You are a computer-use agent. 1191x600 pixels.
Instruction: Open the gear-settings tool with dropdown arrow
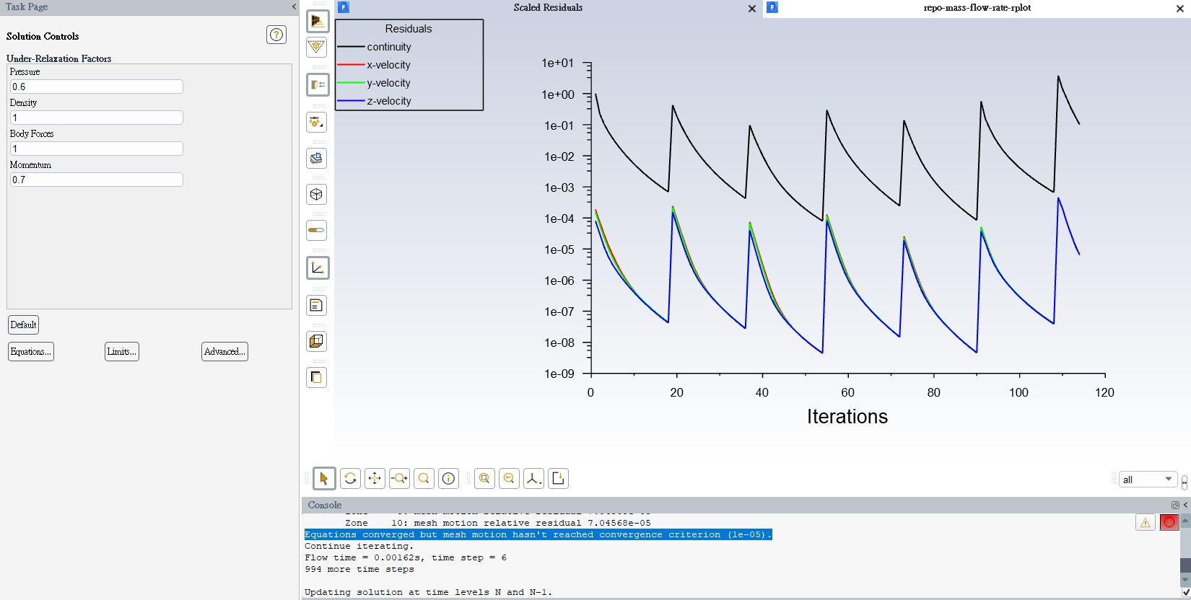[x=317, y=122]
